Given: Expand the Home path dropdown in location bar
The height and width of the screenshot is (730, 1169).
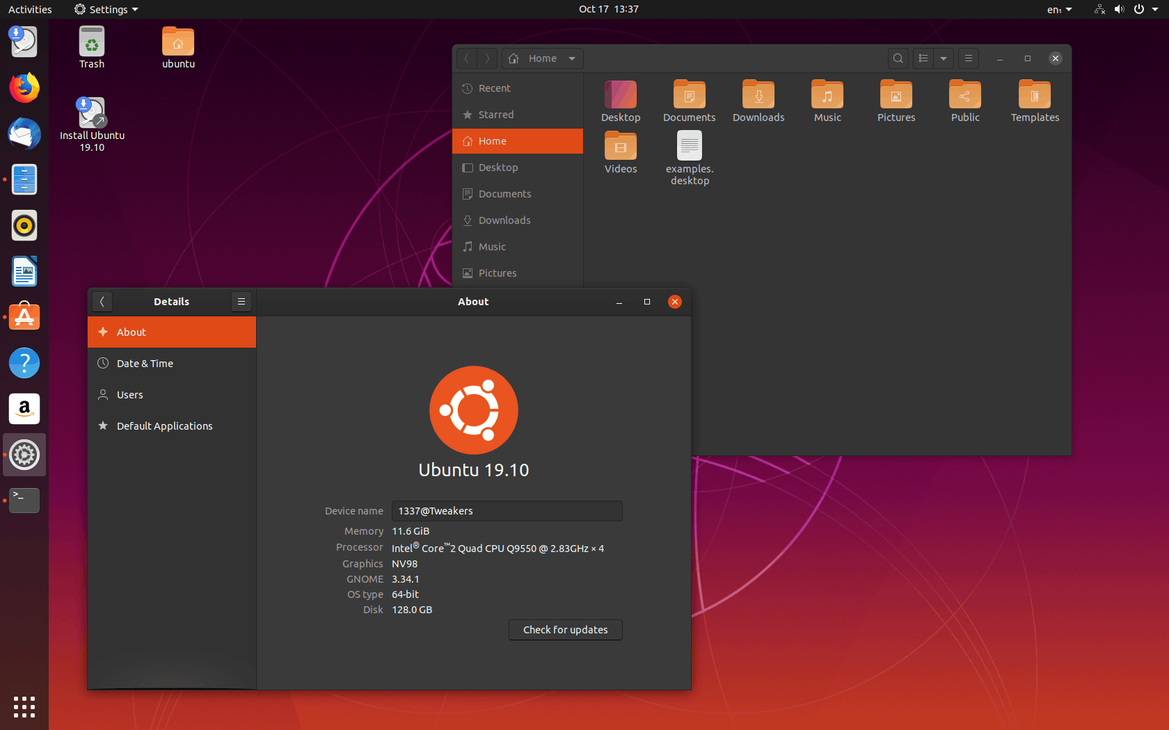Looking at the screenshot, I should click(572, 58).
